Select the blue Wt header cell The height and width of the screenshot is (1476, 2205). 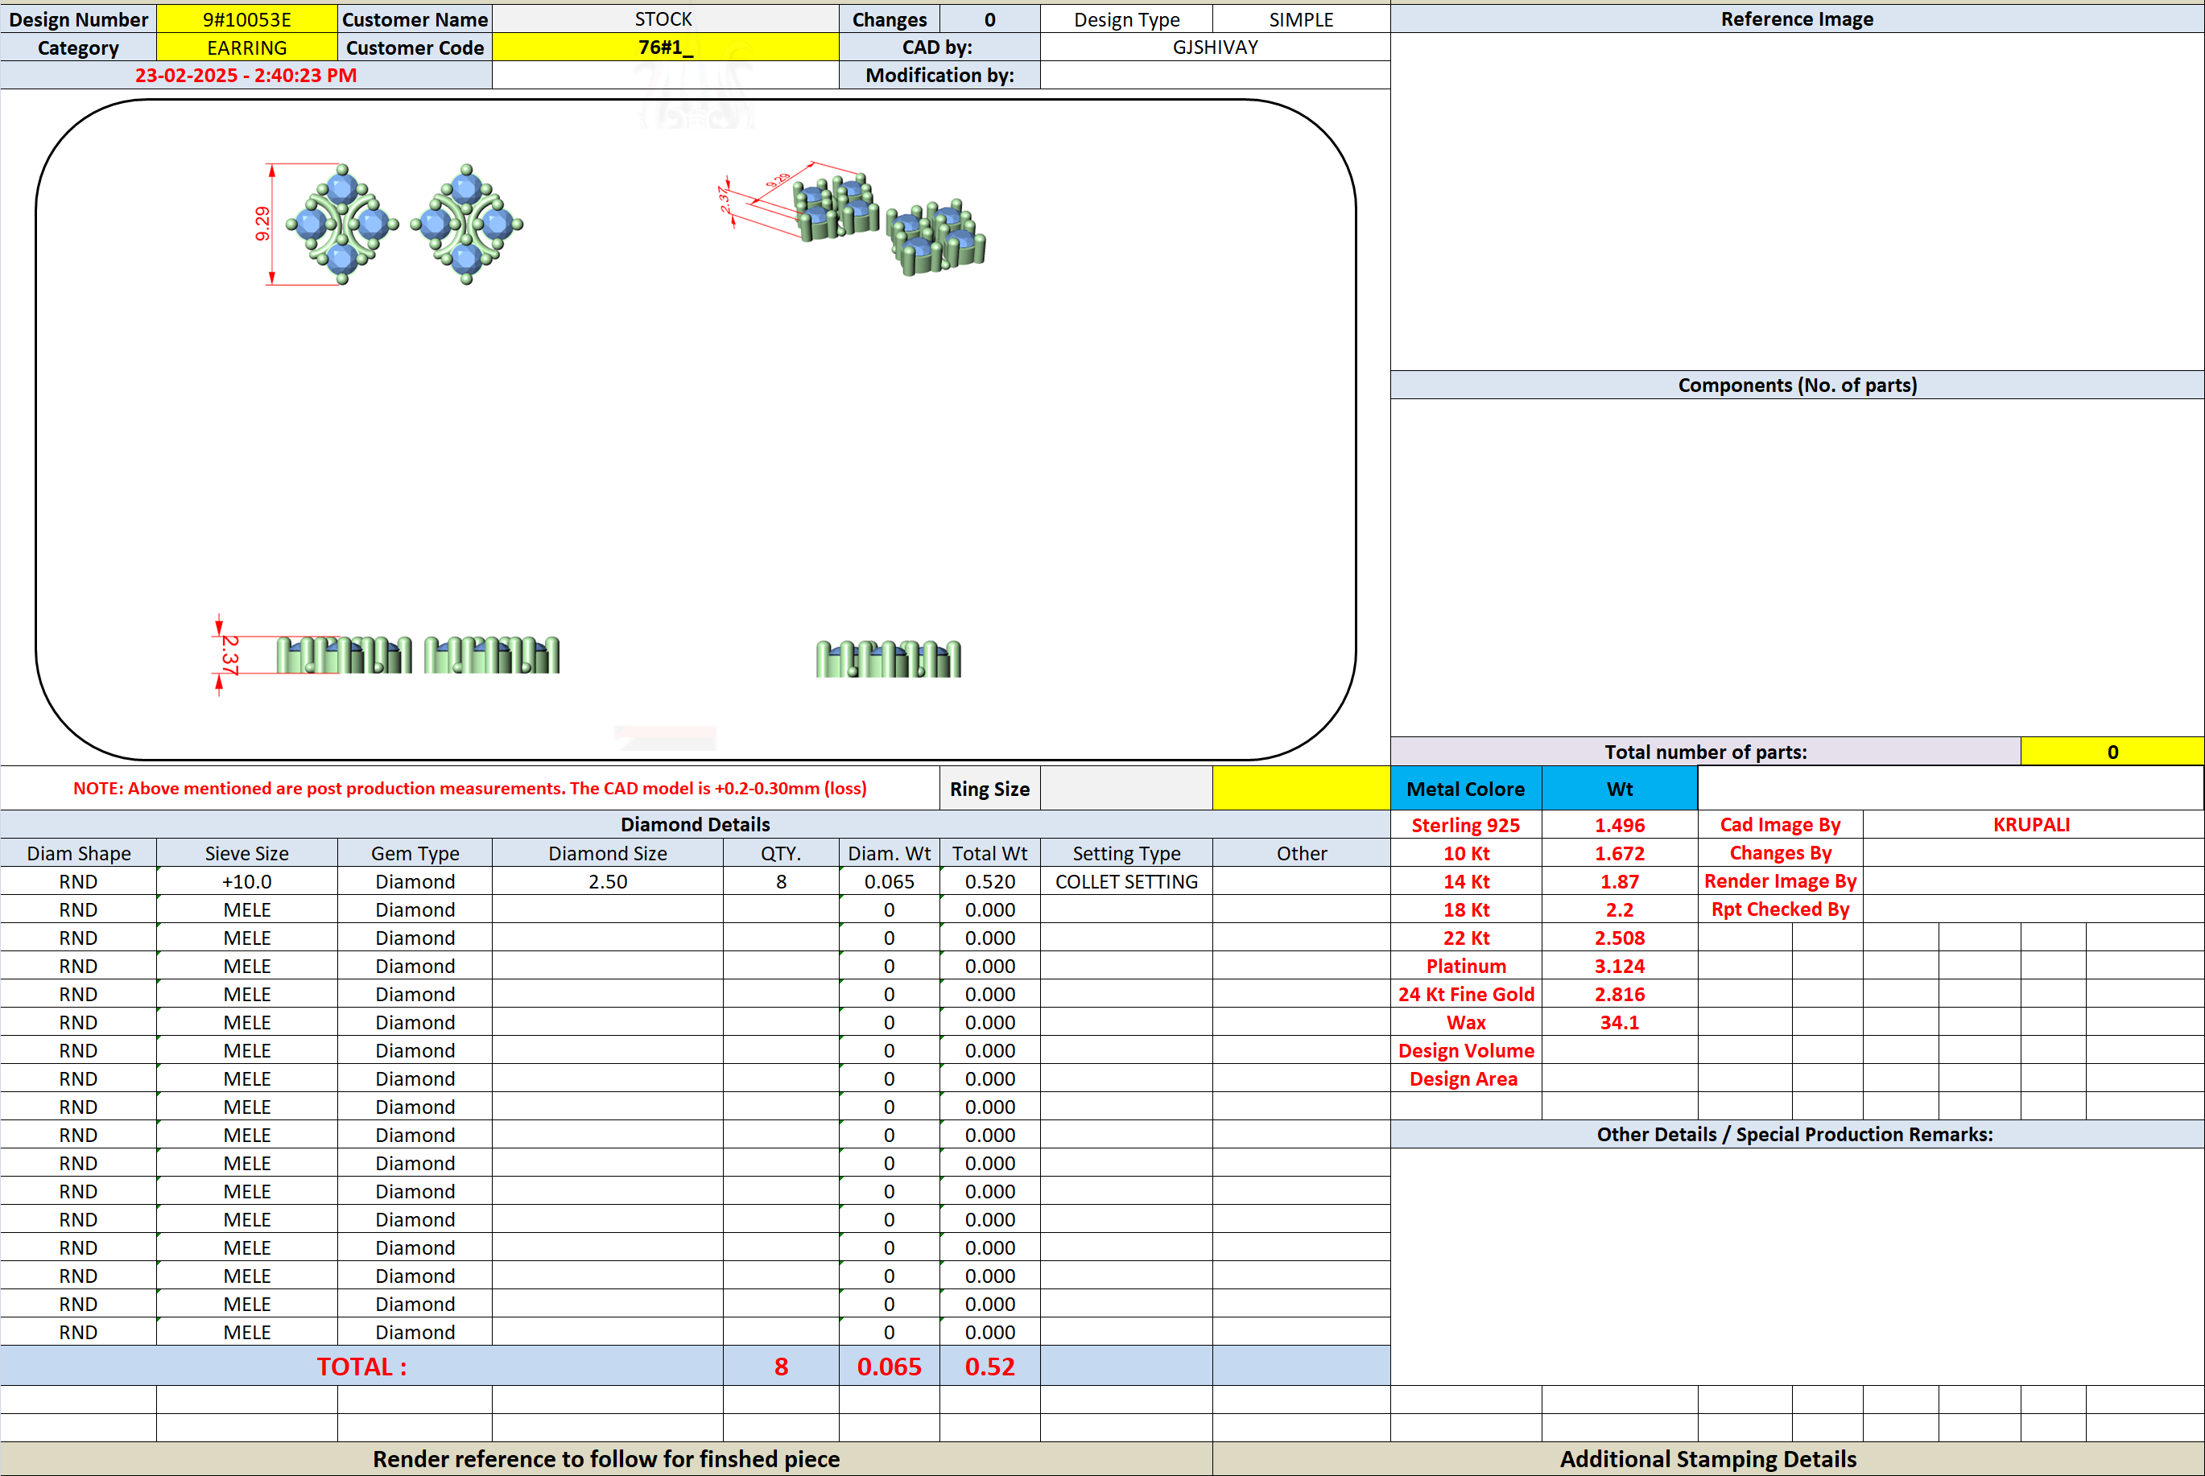[x=1620, y=789]
